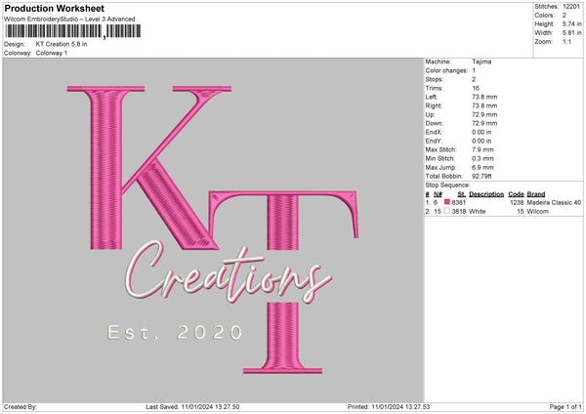The width and height of the screenshot is (586, 414).
Task: Click the 'Created By:' footer label
Action: tap(21, 407)
